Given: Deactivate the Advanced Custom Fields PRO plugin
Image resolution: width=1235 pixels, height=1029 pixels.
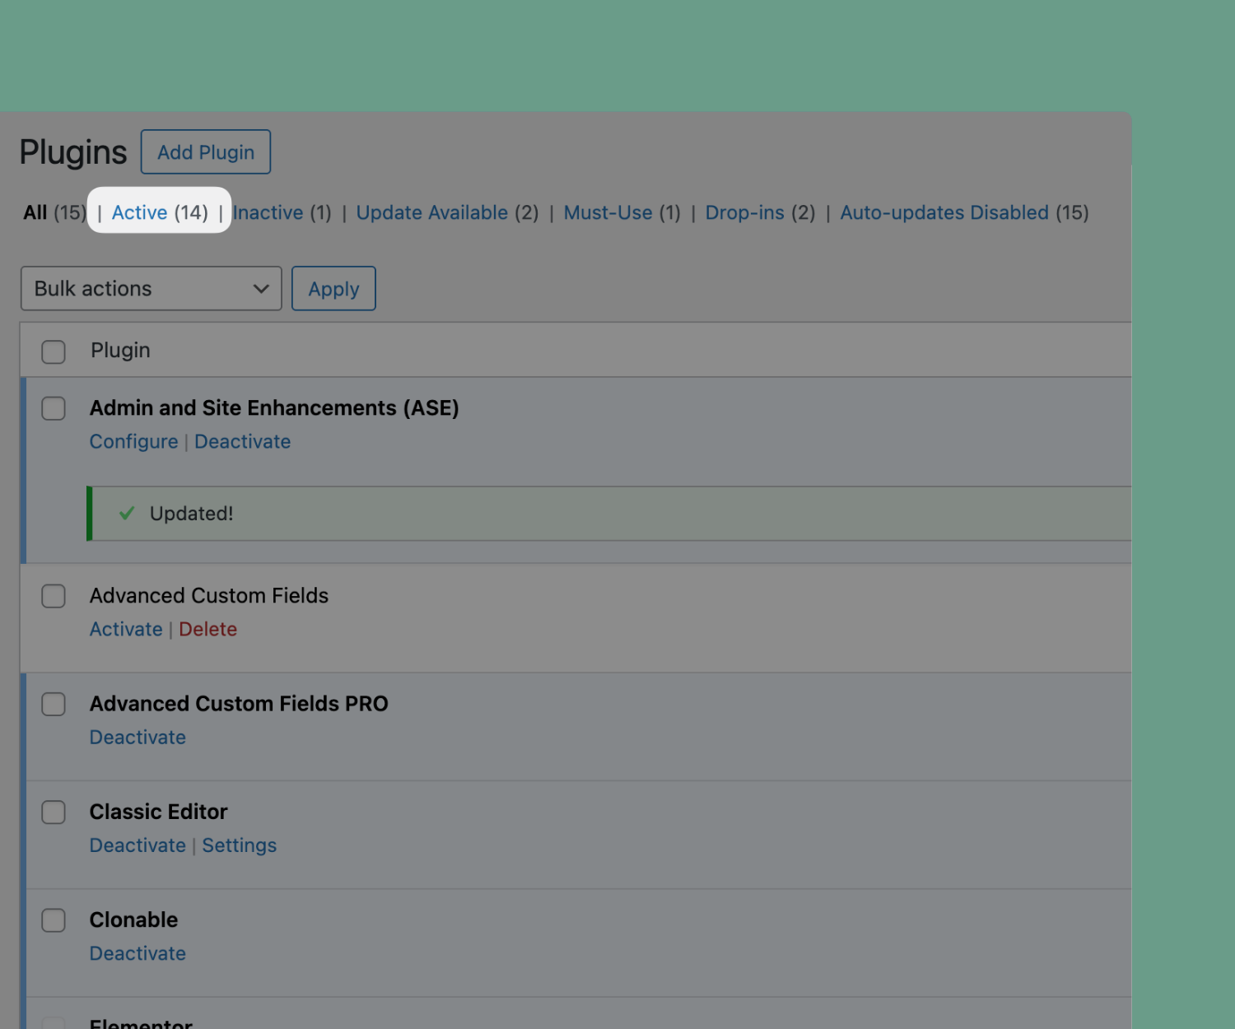Looking at the screenshot, I should coord(137,737).
